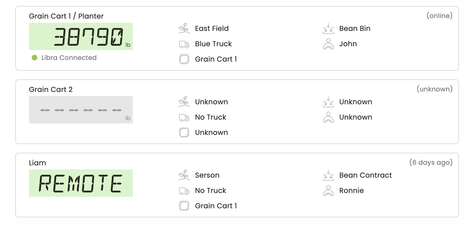Click the truck icon beside Blue Truck
The height and width of the screenshot is (225, 471).
[184, 44]
